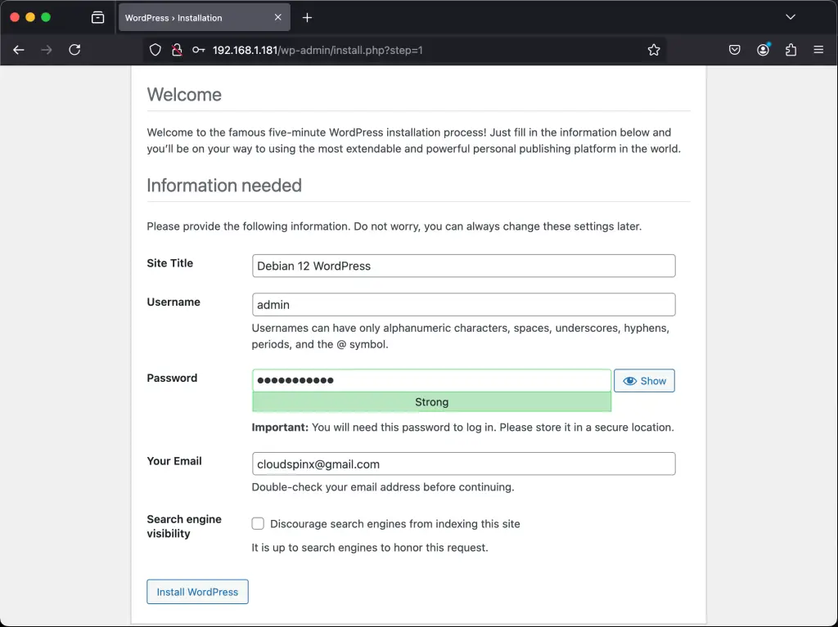The image size is (838, 627).
Task: Open the tab list chevron dropdown
Action: 791,16
